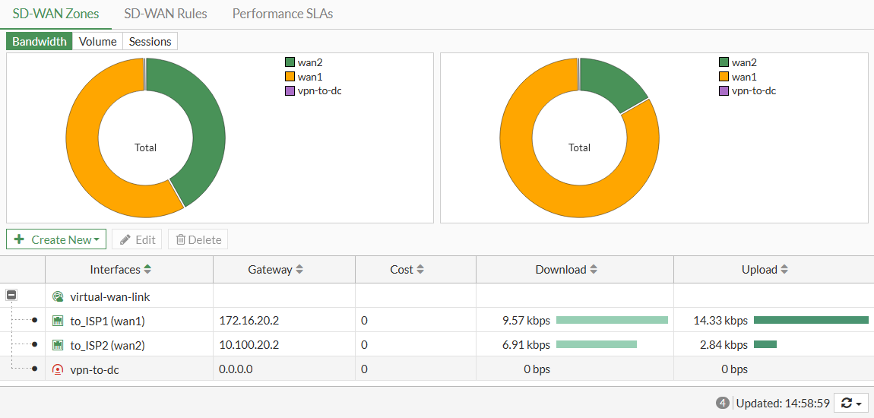Image resolution: width=874 pixels, height=418 pixels.
Task: Open the Create New dropdown
Action: point(56,239)
